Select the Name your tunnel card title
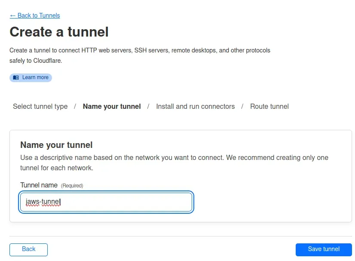Screen dimensions: 355x261 point(56,145)
